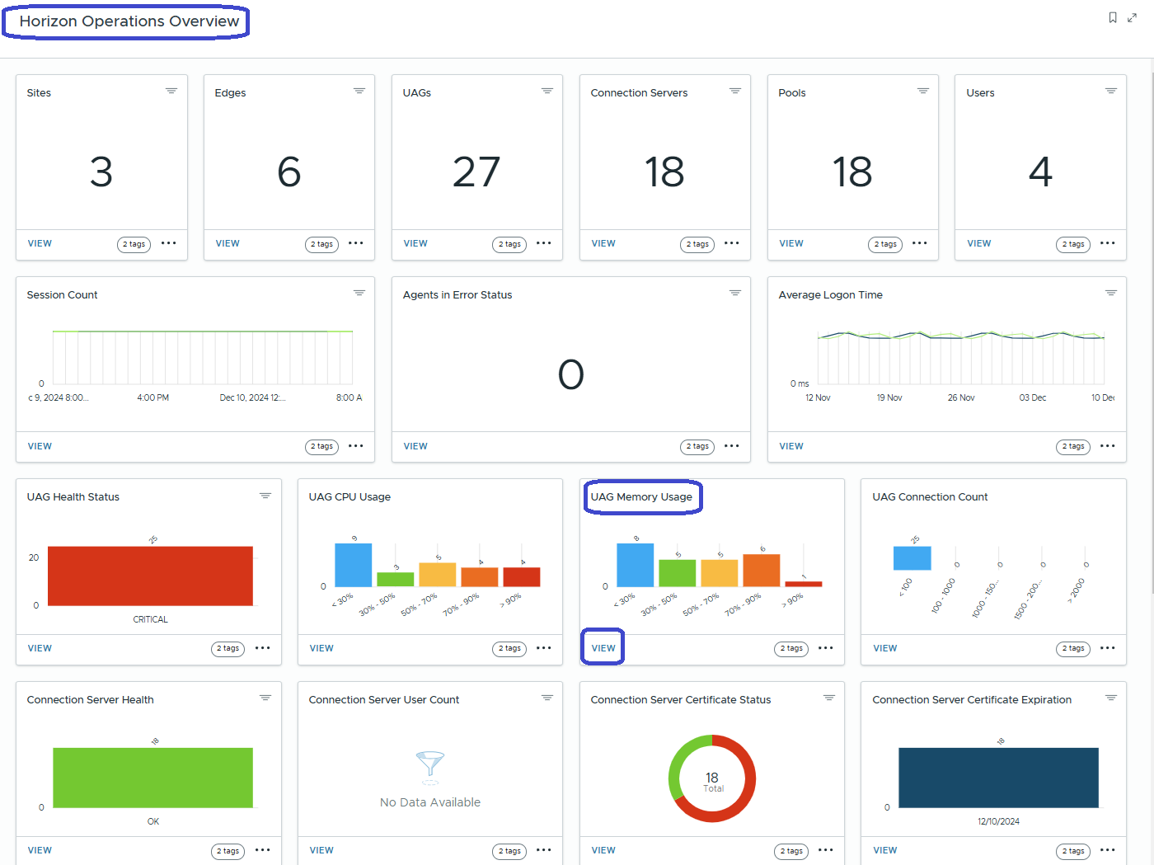Open filter icon on Connection Server User Count
1154x865 pixels.
(x=547, y=698)
